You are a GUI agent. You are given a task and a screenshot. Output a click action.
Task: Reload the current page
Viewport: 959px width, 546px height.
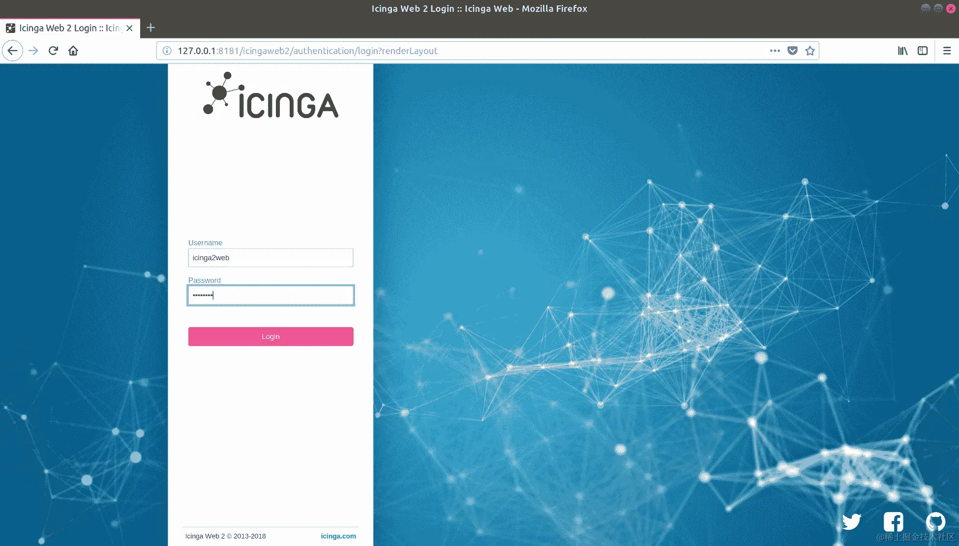point(53,51)
